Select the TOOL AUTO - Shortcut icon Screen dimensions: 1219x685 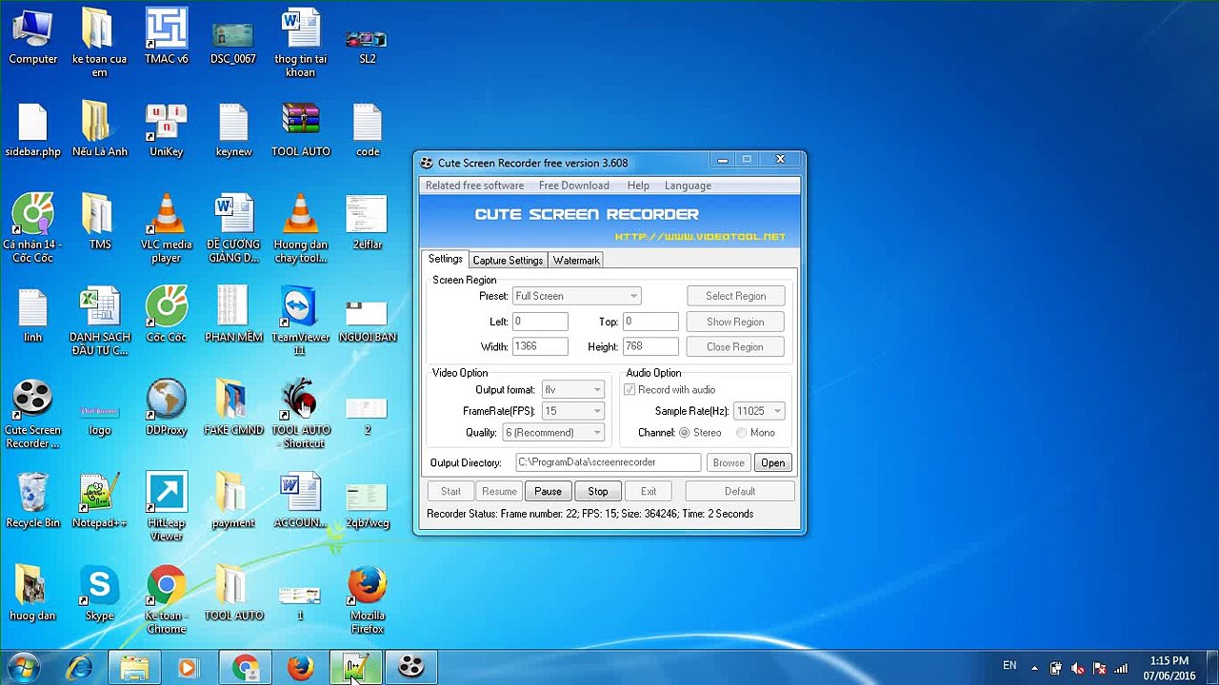[x=300, y=415]
